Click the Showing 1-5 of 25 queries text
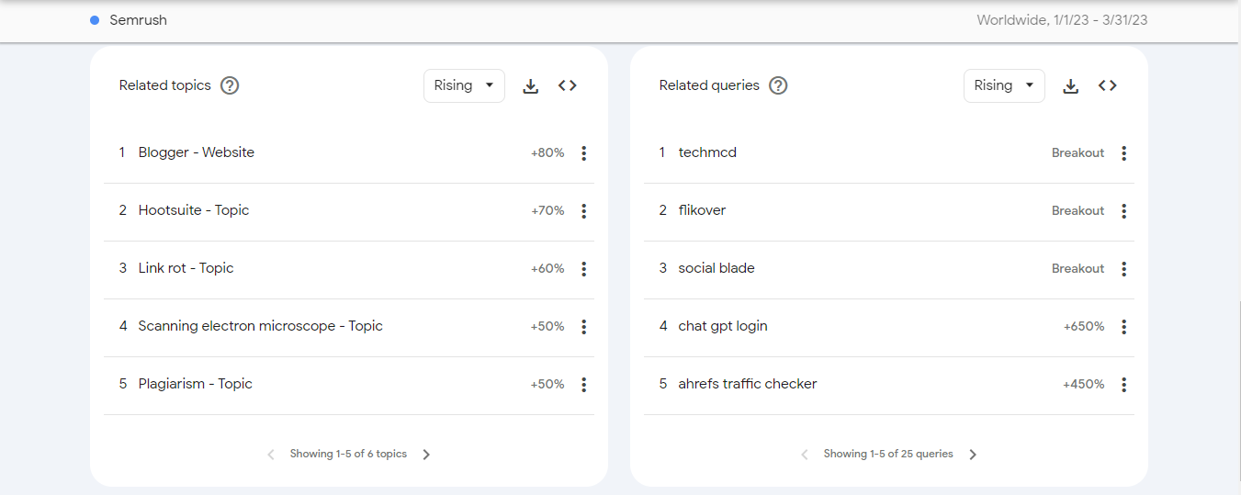 [888, 454]
